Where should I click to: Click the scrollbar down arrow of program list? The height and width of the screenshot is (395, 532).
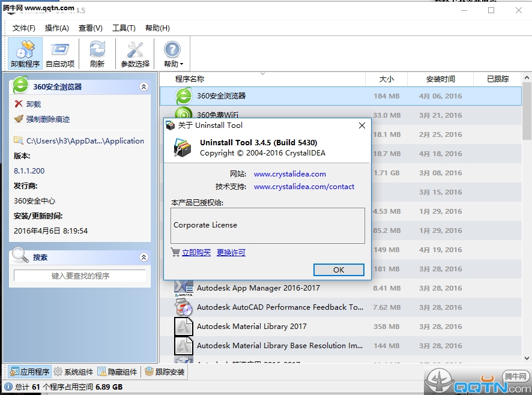pyautogui.click(x=527, y=358)
